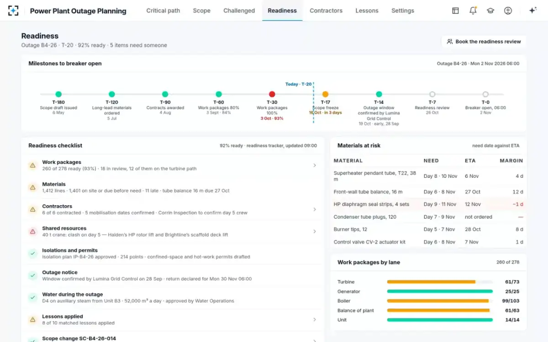Open the Lessons tab
Screen dimensions: 548x342
point(367,10)
